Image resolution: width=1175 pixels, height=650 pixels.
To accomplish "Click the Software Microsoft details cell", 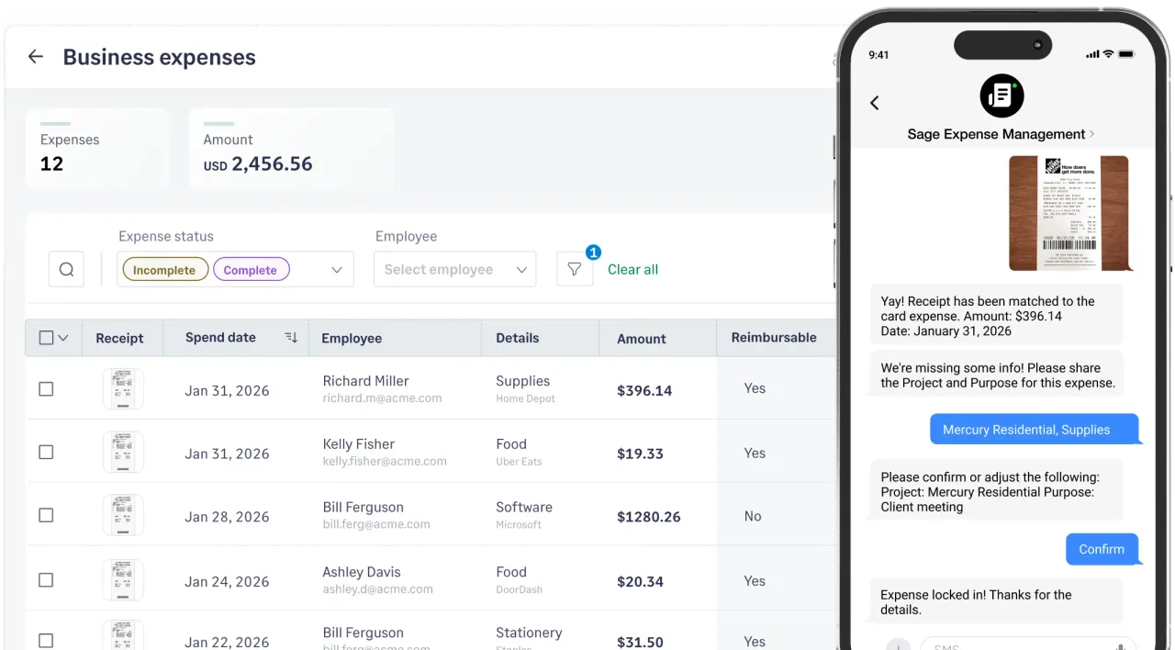I will point(524,515).
